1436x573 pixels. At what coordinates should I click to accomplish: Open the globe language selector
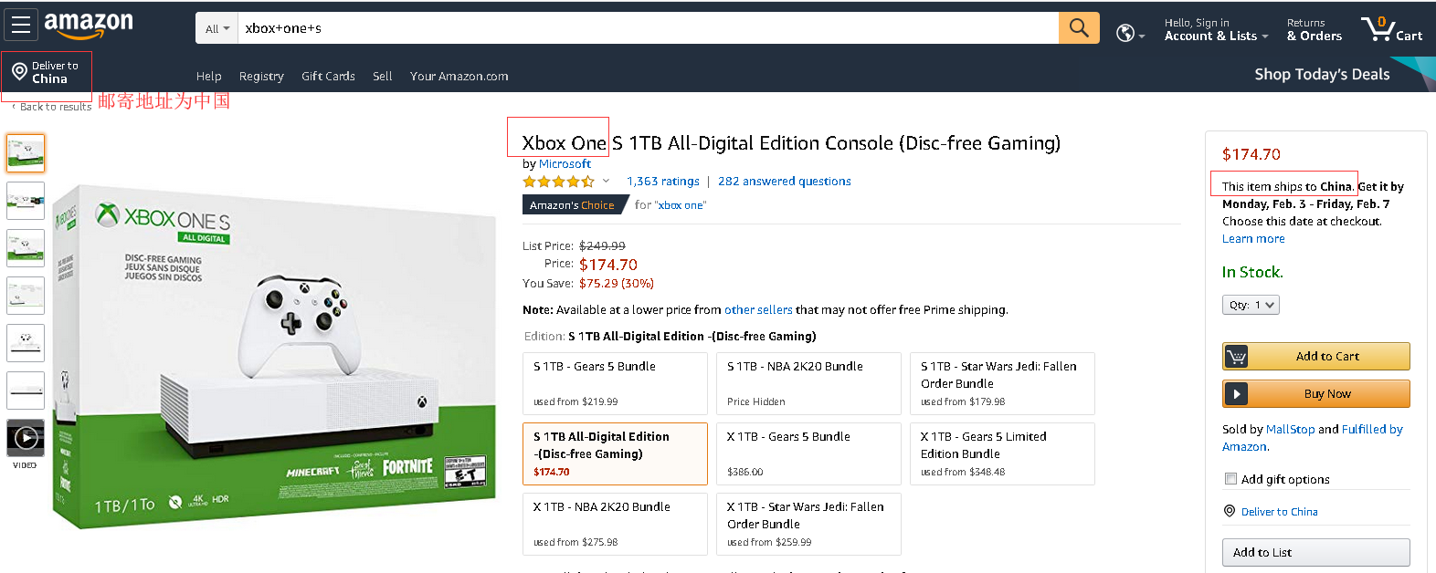coord(1129,34)
